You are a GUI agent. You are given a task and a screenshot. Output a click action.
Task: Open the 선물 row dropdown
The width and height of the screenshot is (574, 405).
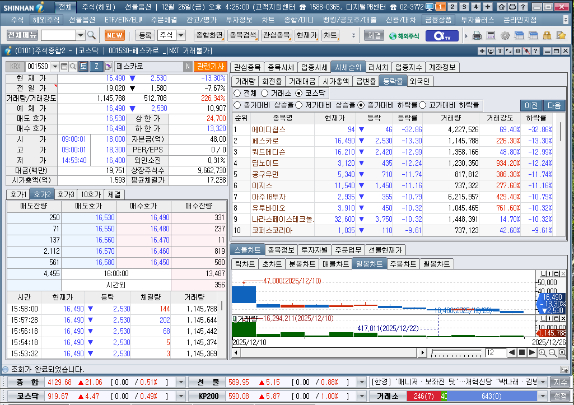[362, 382]
